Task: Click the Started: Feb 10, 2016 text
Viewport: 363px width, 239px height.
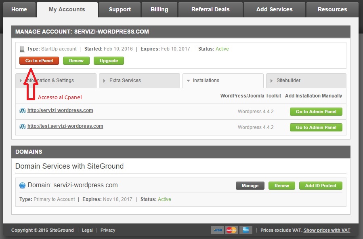Action: click(x=109, y=49)
